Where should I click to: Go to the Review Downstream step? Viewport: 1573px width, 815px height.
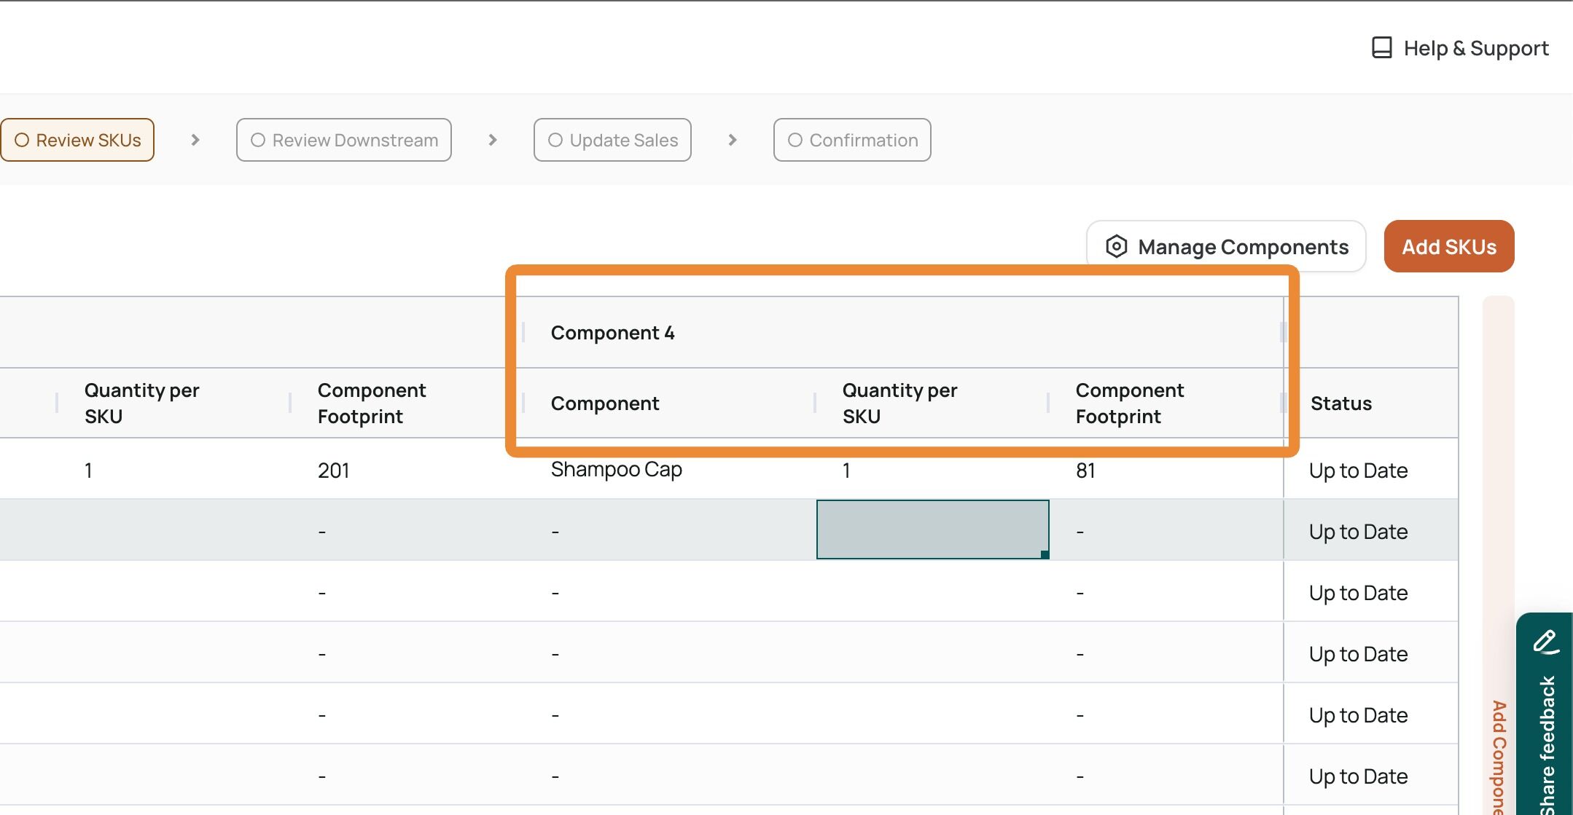click(x=344, y=140)
